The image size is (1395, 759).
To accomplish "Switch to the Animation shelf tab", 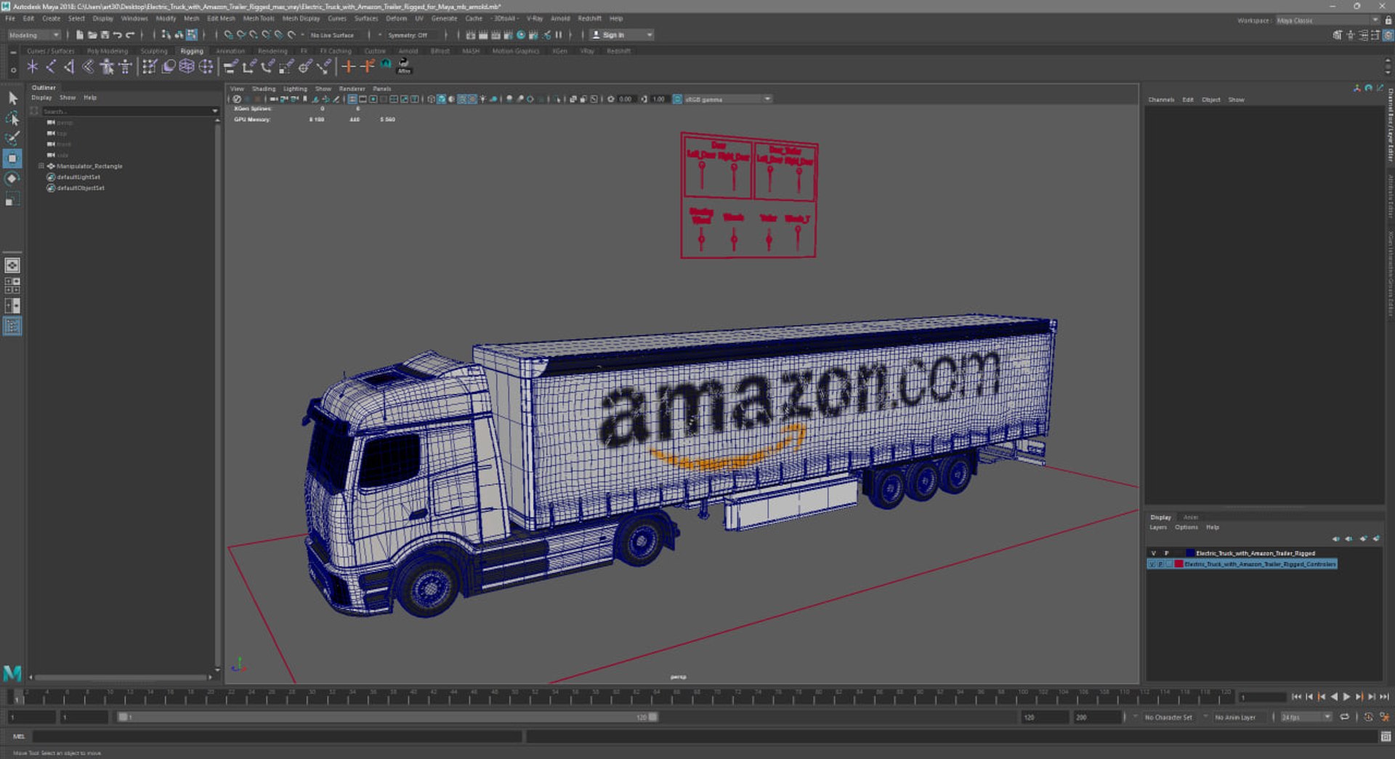I will coord(230,51).
